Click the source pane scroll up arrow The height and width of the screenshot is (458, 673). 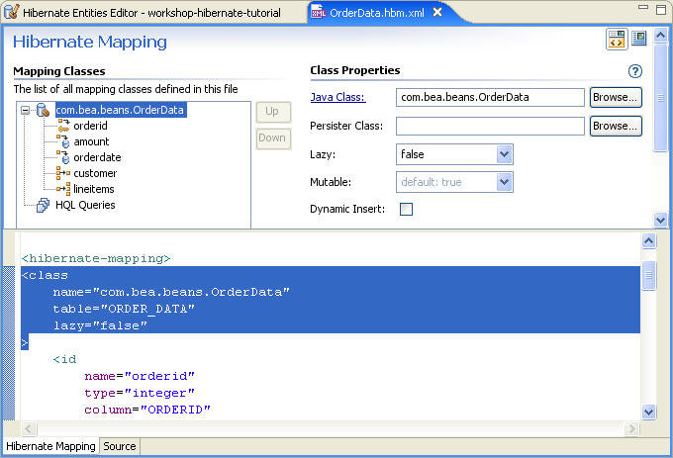pos(648,241)
